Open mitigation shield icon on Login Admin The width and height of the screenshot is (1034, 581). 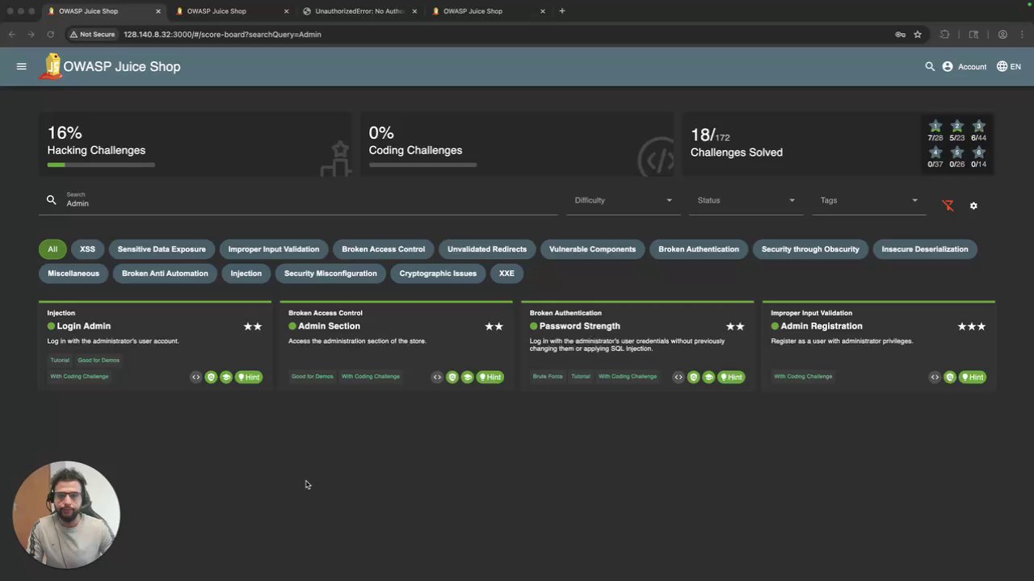coord(211,377)
